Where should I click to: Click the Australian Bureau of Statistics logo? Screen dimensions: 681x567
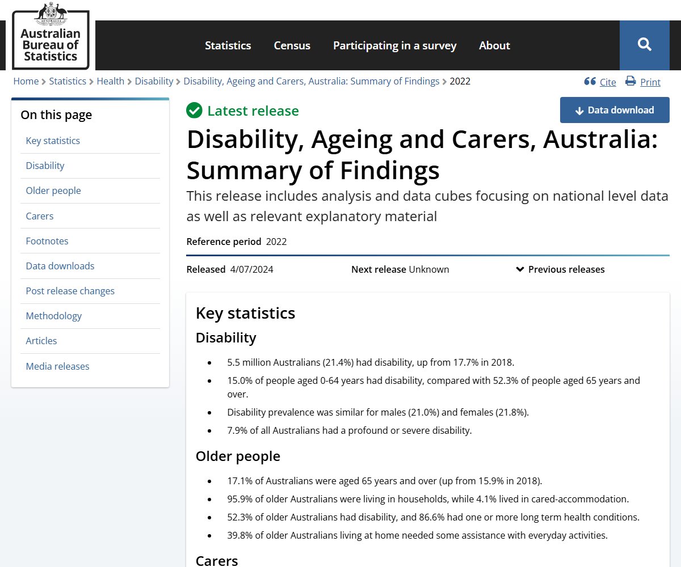(x=50, y=36)
